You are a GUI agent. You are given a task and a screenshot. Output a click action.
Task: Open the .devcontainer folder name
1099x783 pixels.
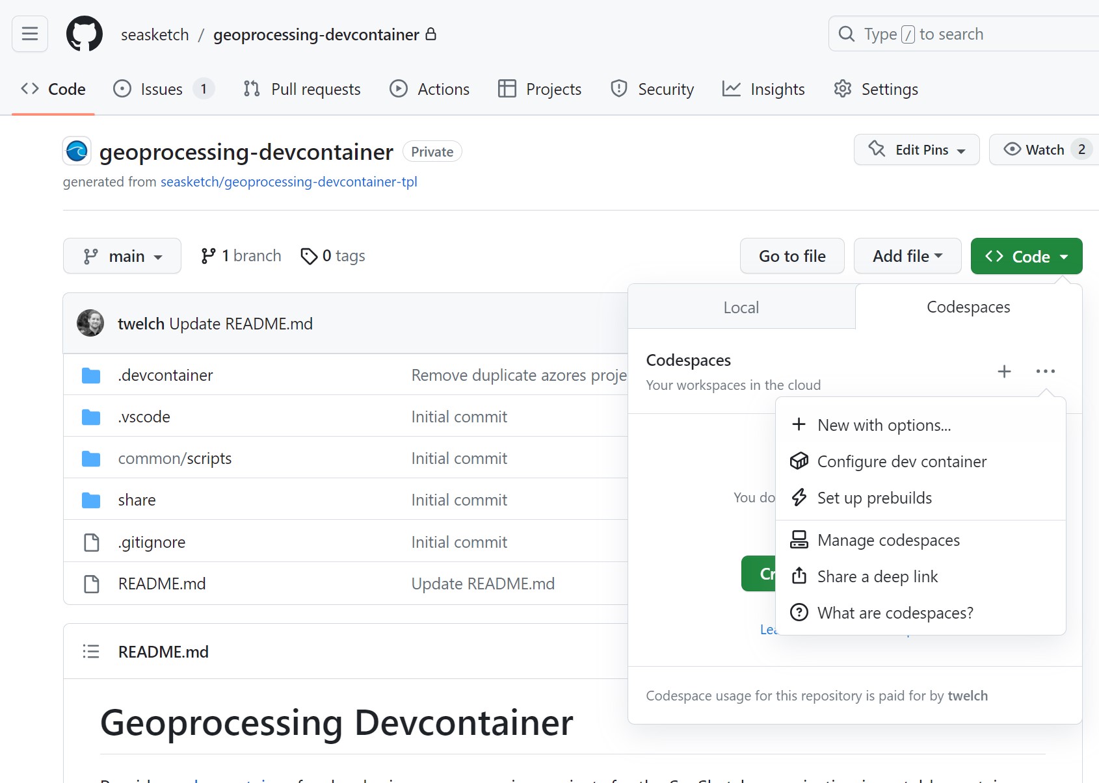coord(165,376)
